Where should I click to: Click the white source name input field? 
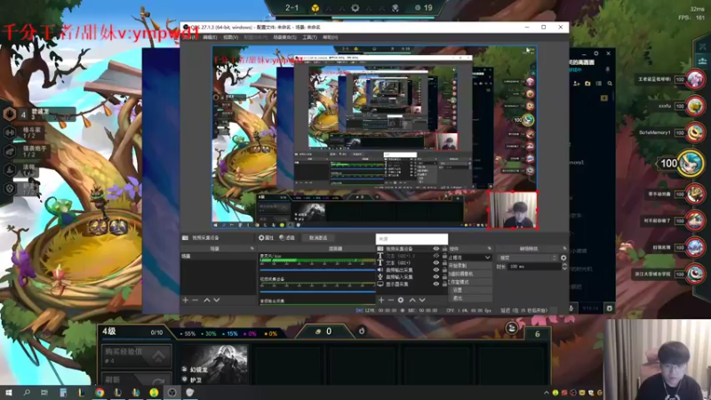pyautogui.click(x=411, y=238)
